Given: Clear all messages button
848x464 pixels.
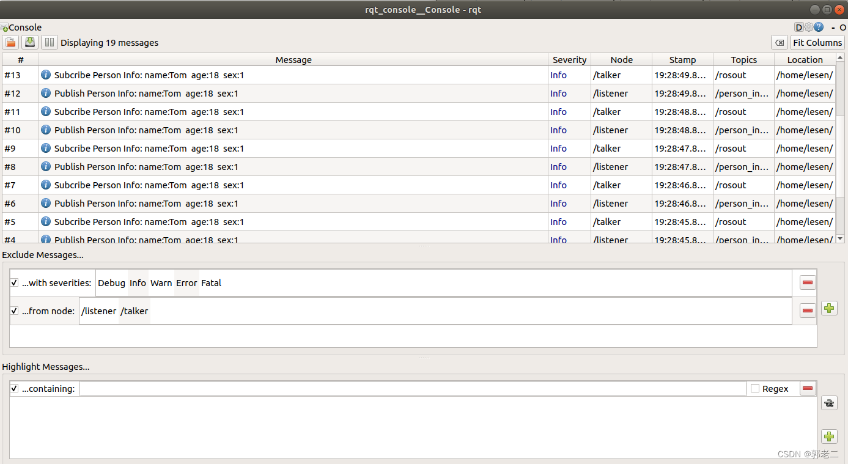Looking at the screenshot, I should point(780,42).
